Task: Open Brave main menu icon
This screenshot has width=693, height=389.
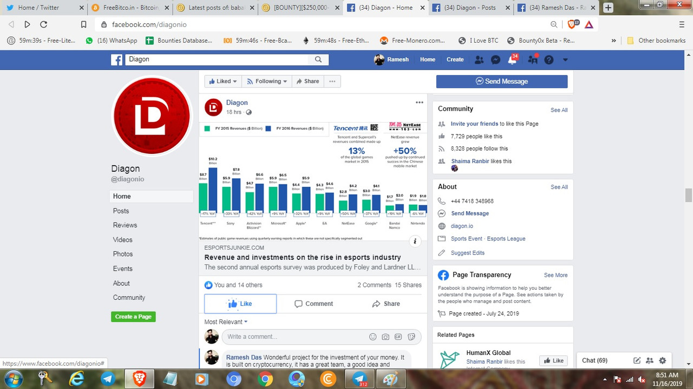Action: coord(682,24)
